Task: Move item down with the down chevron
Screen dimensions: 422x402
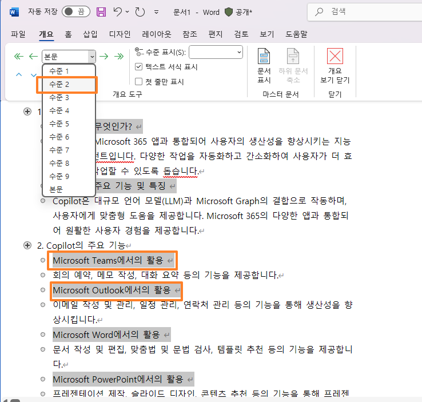Action: click(34, 75)
